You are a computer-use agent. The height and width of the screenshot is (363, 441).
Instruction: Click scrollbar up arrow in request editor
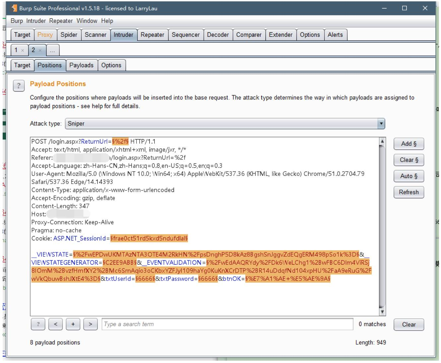(x=382, y=141)
